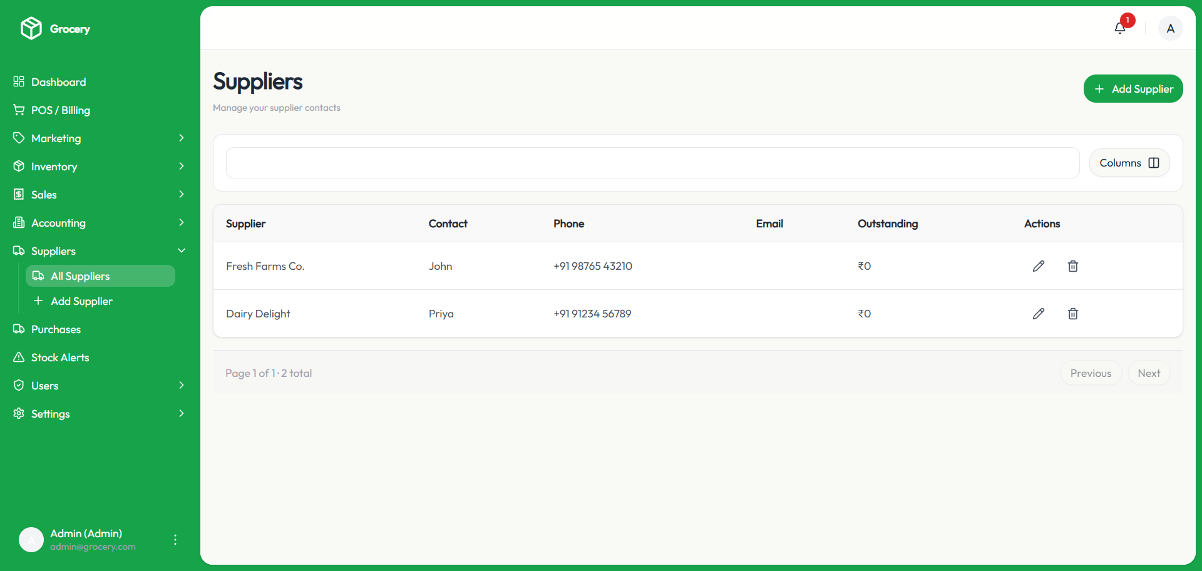Click the notification bell icon
This screenshot has width=1202, height=571.
tap(1120, 28)
